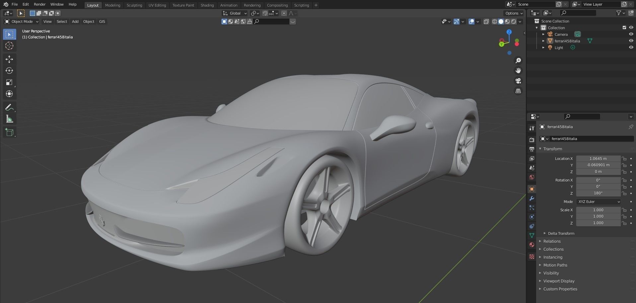Switch to the Shading workspace tab

[x=207, y=5]
